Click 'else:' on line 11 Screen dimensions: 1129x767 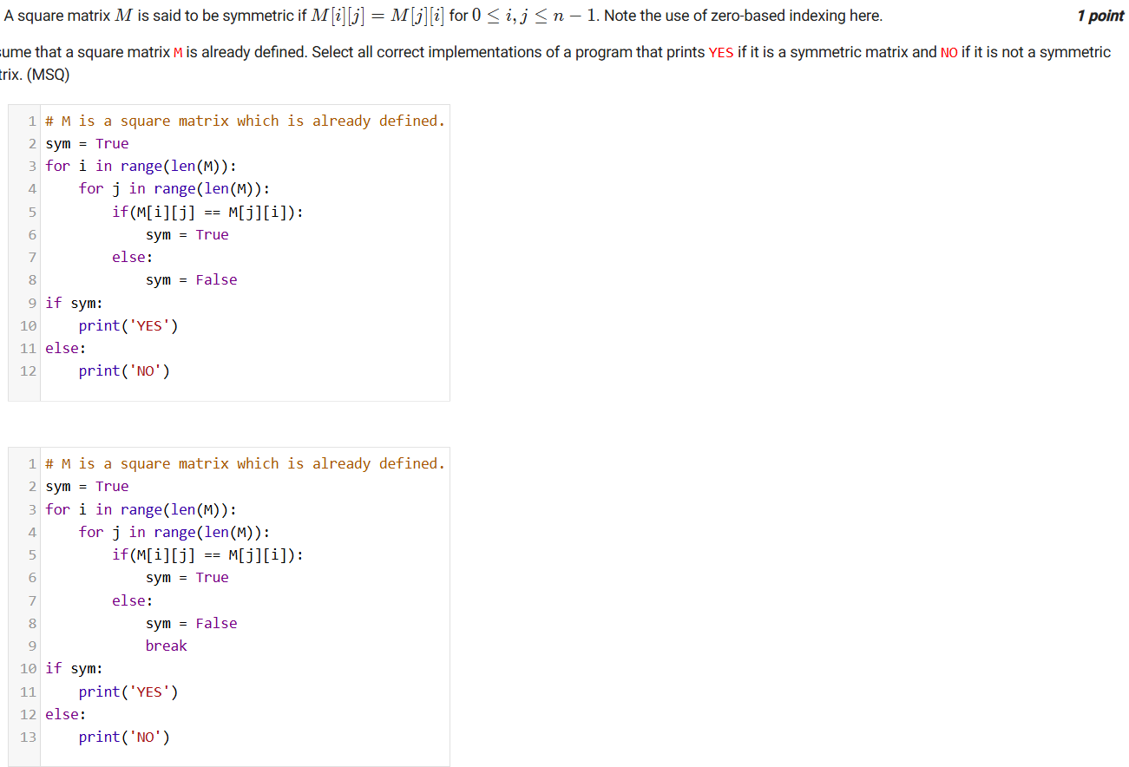[x=65, y=348]
